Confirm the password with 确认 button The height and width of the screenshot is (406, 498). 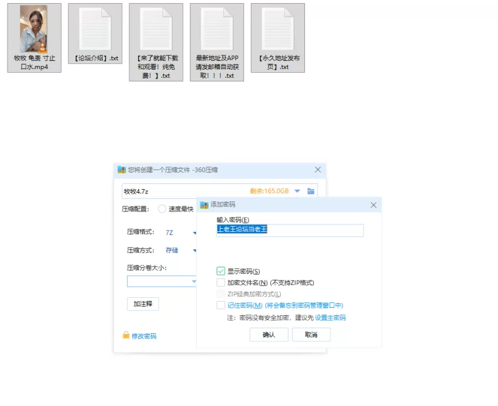(269, 334)
